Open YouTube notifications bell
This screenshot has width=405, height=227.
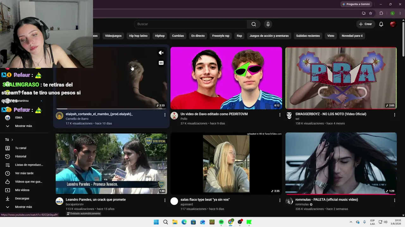coord(381,24)
